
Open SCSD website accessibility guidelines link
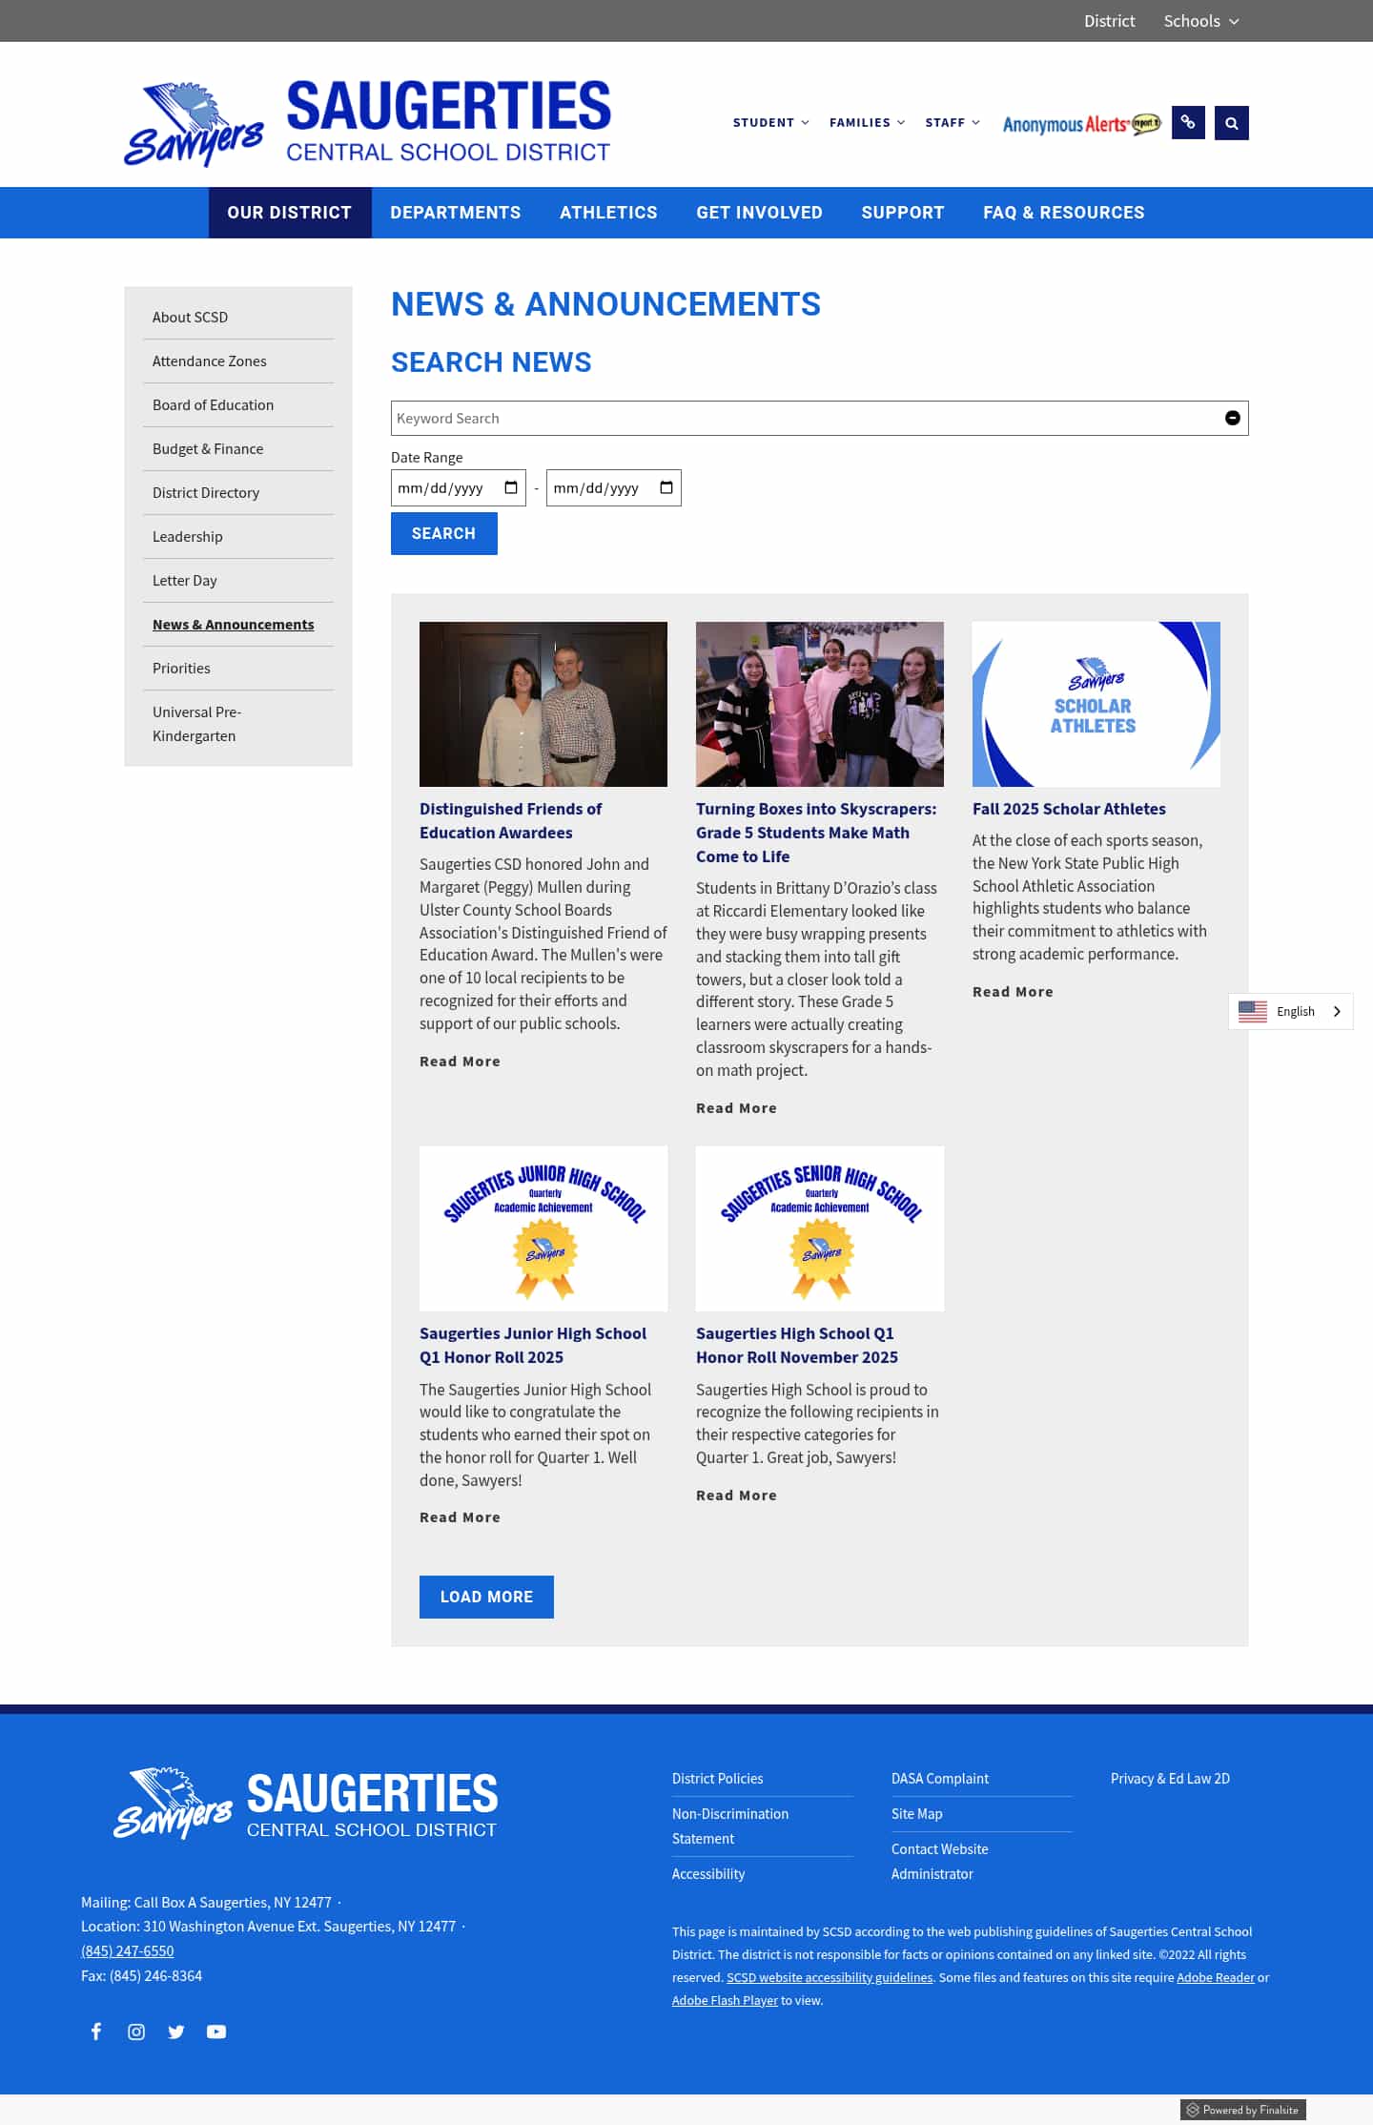coord(830,1977)
